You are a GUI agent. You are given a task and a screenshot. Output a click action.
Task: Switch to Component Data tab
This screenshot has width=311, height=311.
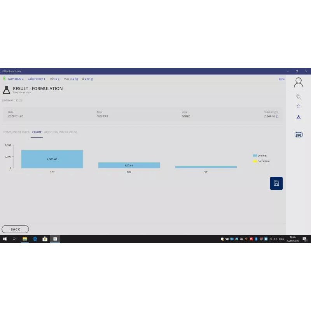[16, 132]
